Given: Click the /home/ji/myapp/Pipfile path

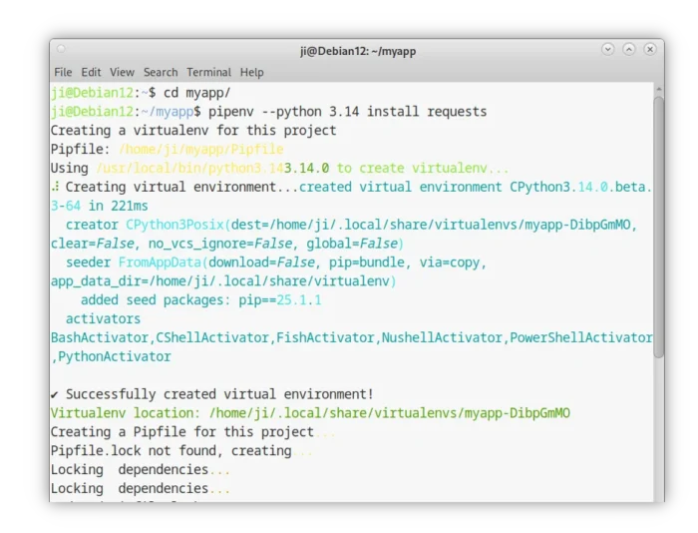Looking at the screenshot, I should pos(201,150).
